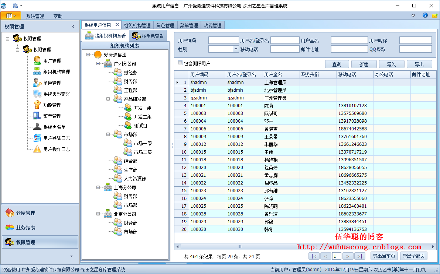This screenshot has width=440, height=274.
Task: Click the quick access layout icon in title bar
Action: point(16,6)
